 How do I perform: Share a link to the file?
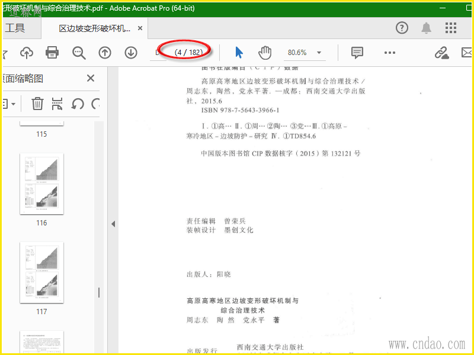tap(441, 53)
